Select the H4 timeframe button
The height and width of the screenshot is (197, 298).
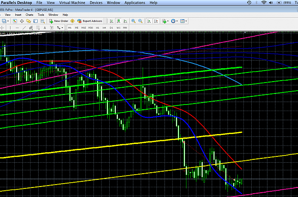click(104, 28)
